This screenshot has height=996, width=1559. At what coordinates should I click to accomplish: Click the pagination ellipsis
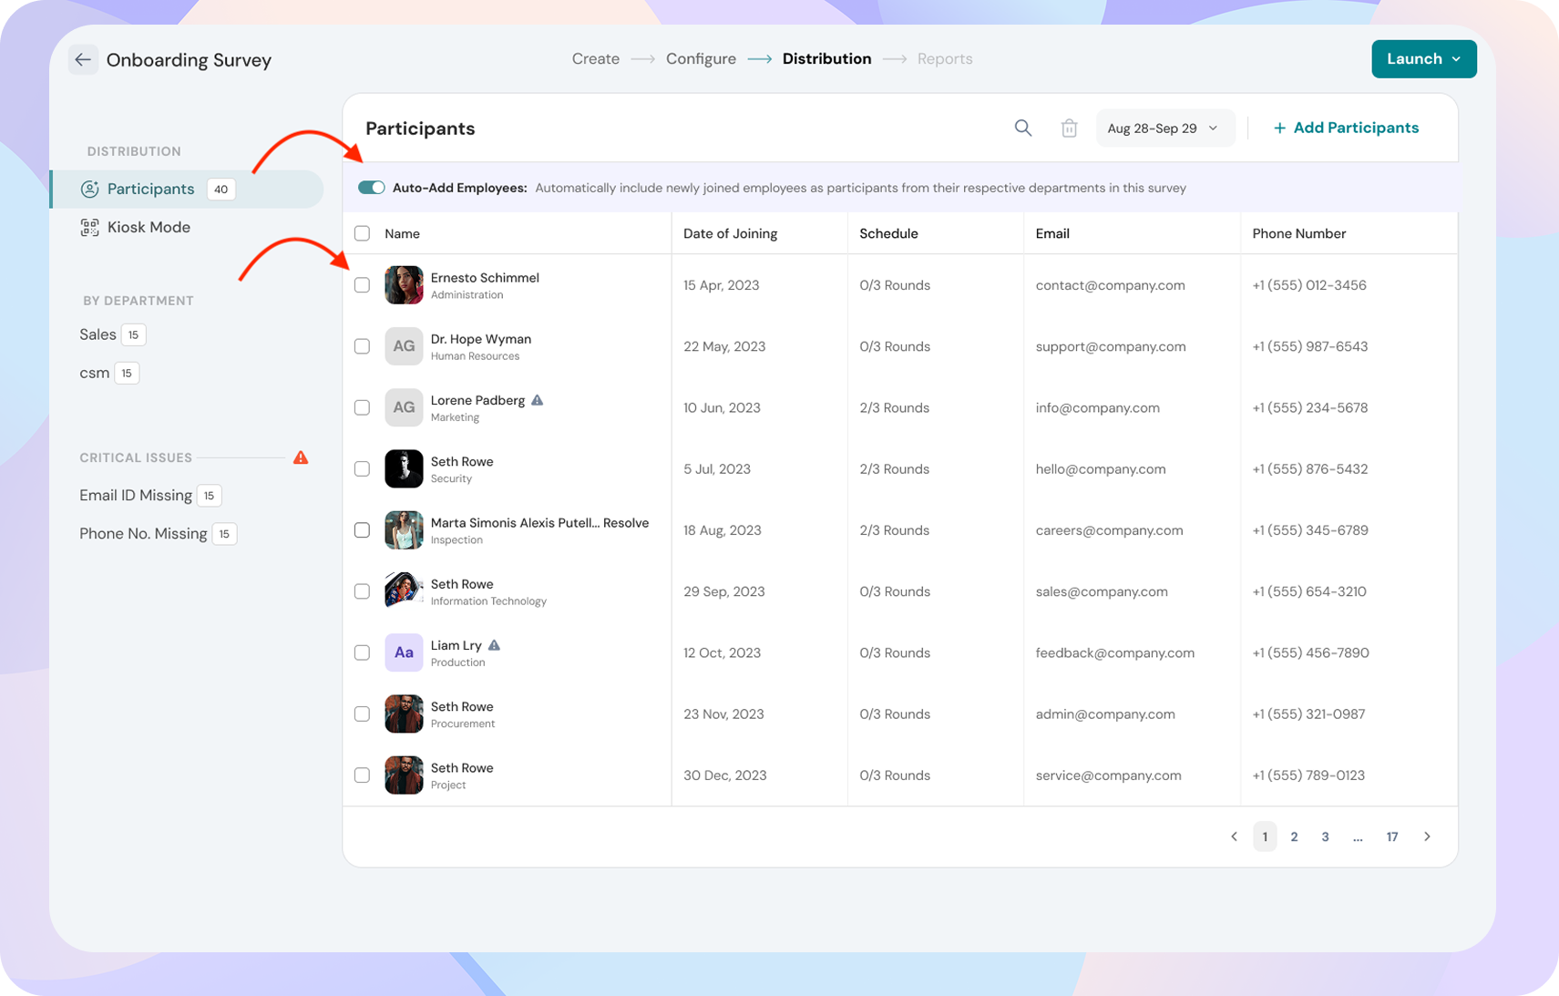[x=1358, y=837]
